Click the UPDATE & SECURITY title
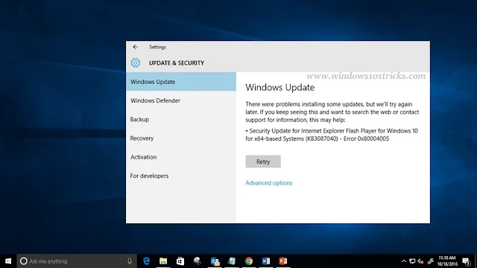Screen dimensions: 477x268 click(177, 63)
